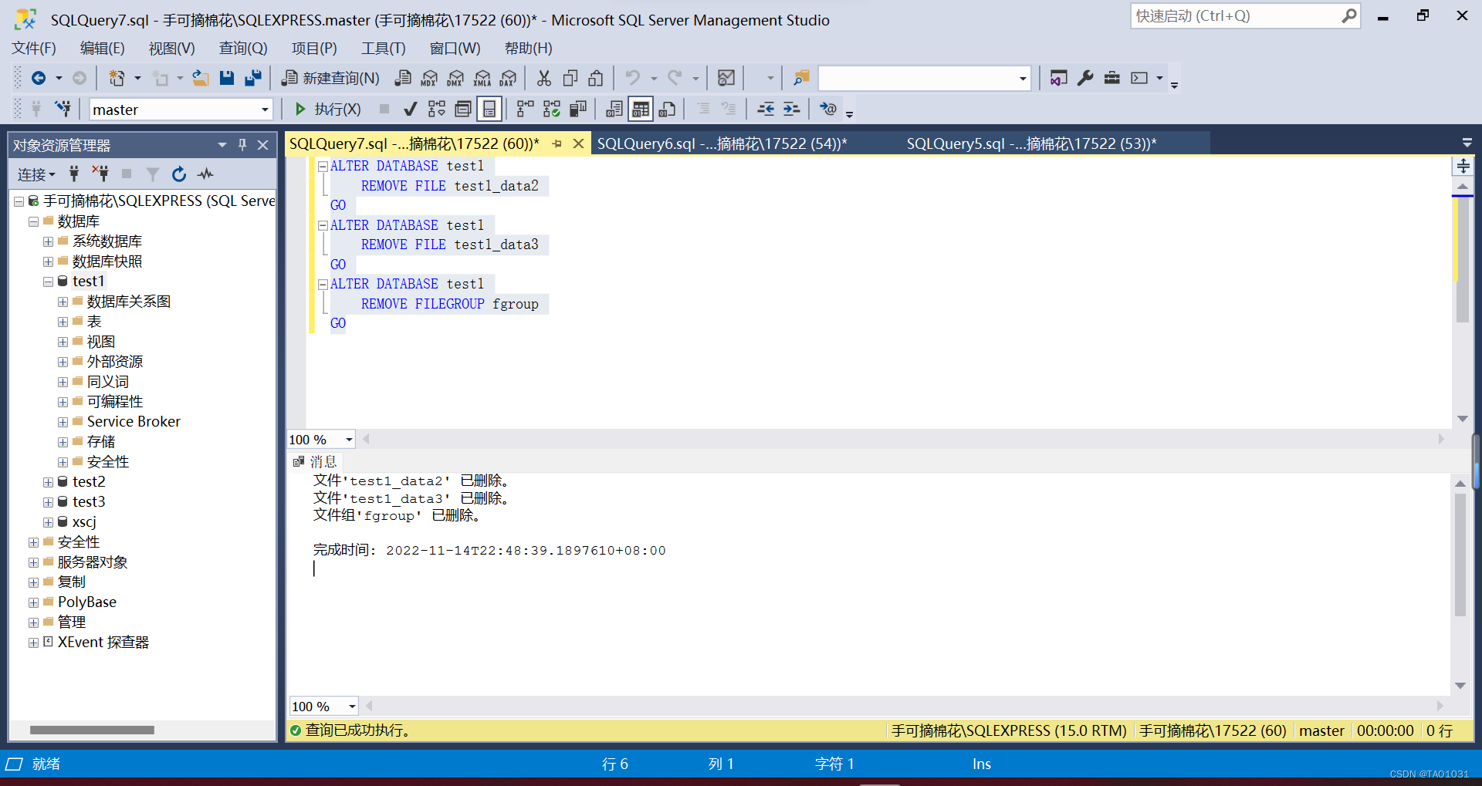Click the save all icon

tap(252, 78)
